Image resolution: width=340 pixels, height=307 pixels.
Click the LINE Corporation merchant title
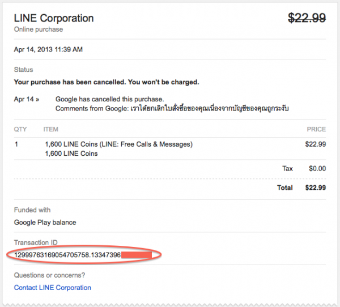coord(54,18)
